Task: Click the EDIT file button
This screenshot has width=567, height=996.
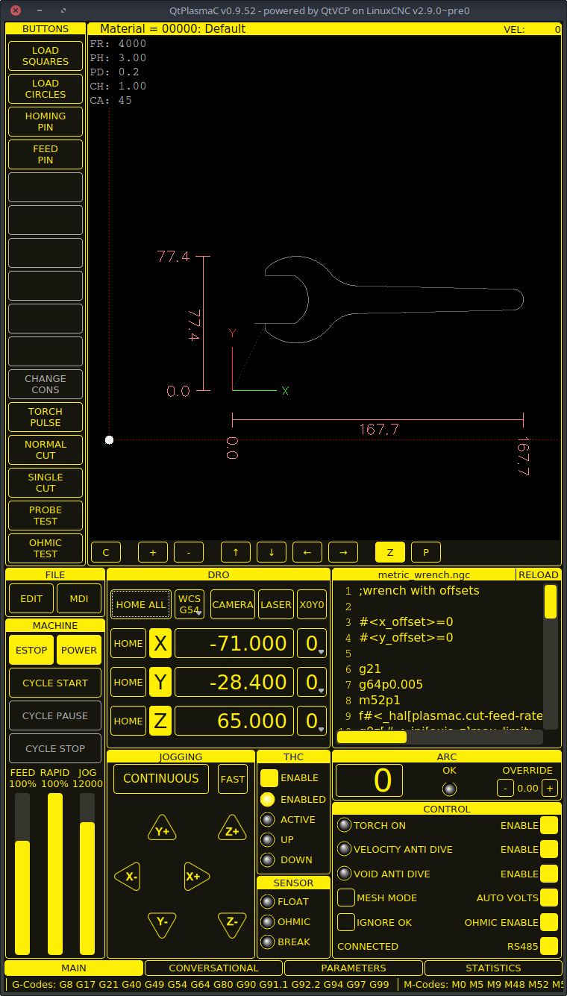Action: pos(31,598)
